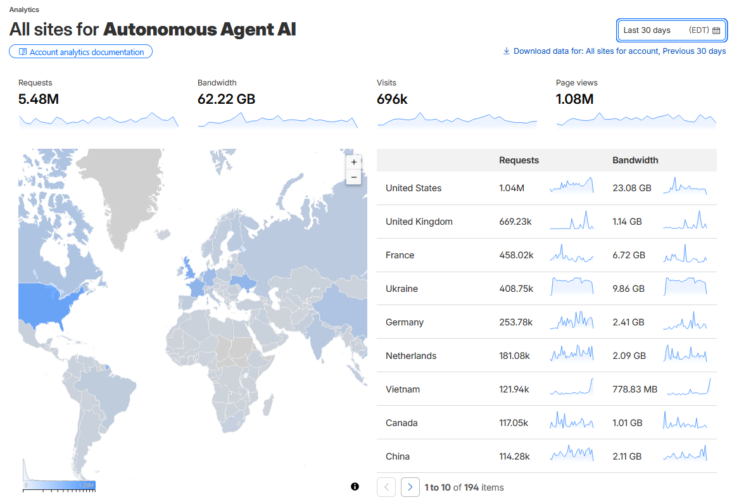
Task: Click the Germany country name
Action: [x=405, y=322]
